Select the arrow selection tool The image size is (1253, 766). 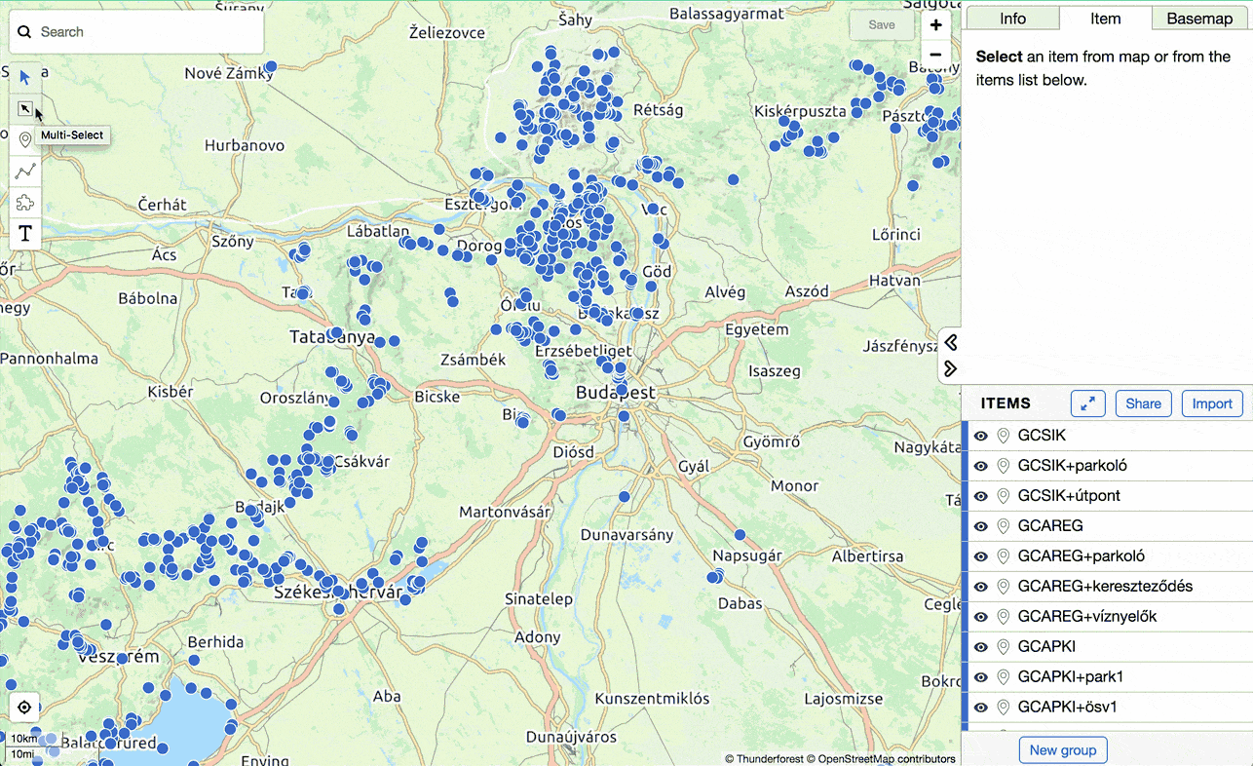pos(24,78)
